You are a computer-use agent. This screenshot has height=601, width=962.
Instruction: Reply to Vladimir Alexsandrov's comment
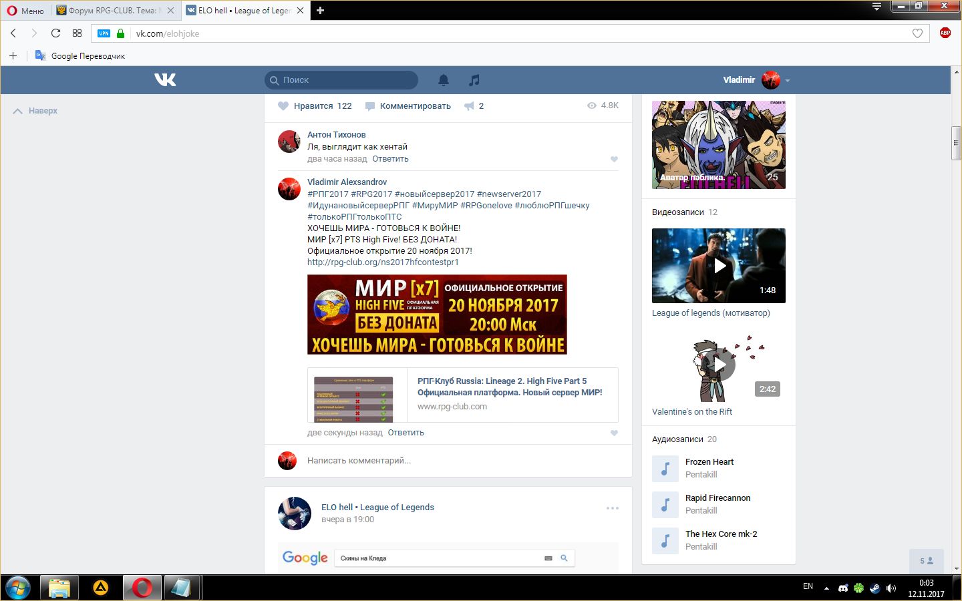click(406, 433)
